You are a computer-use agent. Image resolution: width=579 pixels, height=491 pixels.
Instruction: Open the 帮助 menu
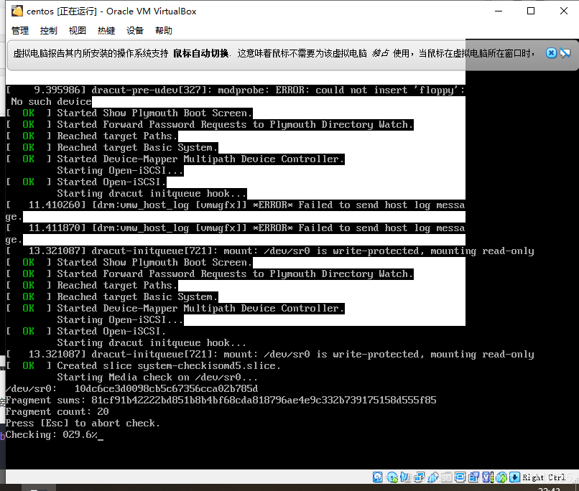164,31
